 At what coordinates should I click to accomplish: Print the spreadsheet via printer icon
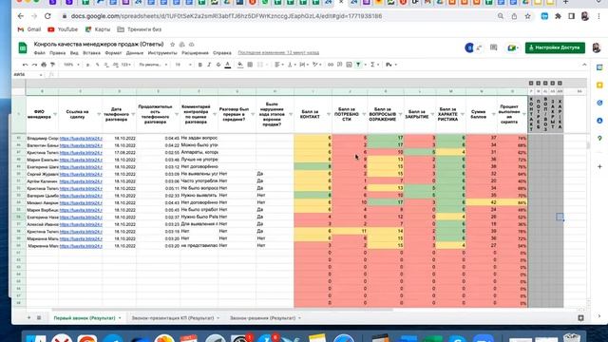(x=44, y=65)
